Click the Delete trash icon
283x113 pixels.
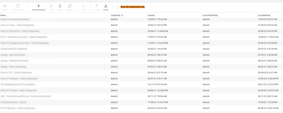tap(60, 6)
